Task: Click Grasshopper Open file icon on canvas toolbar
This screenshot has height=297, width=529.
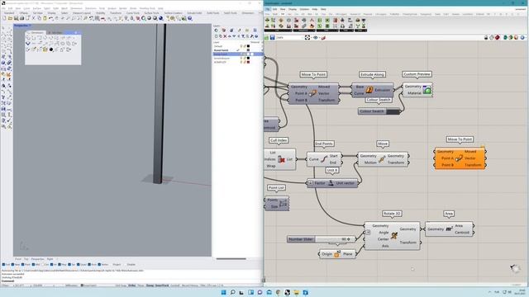Action: pyautogui.click(x=266, y=37)
